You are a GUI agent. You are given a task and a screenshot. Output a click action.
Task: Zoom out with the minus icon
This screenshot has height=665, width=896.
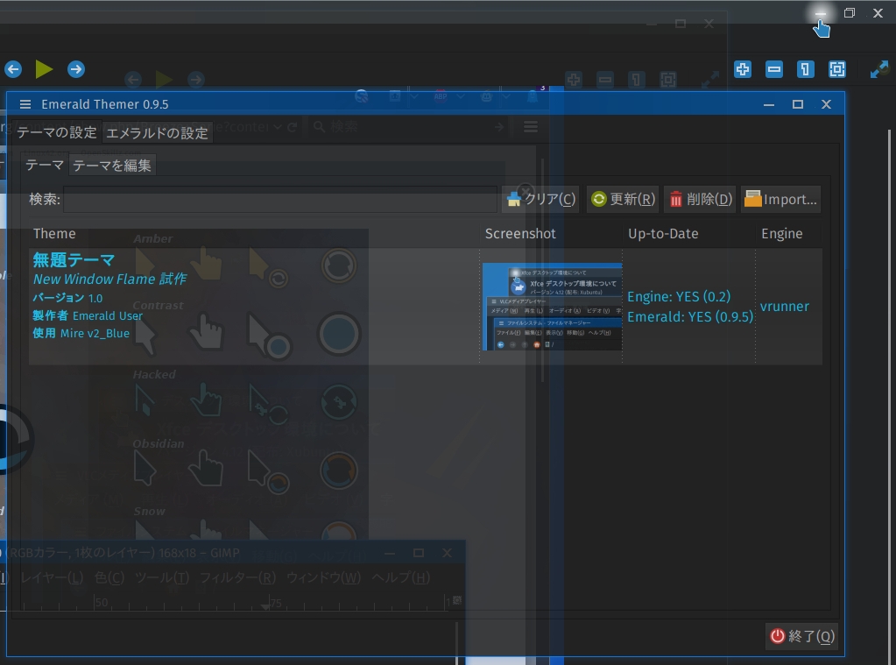(x=773, y=69)
